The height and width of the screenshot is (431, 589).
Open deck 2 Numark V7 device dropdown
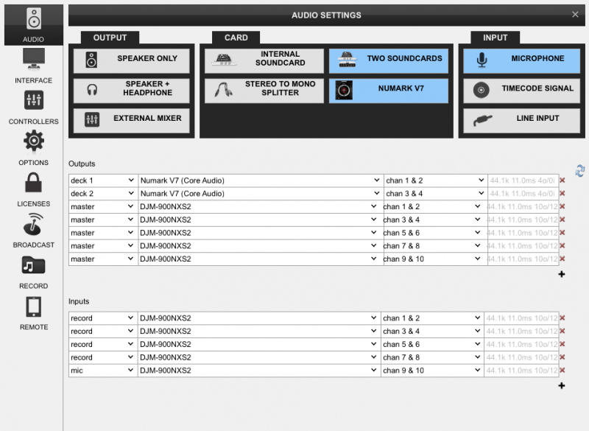click(261, 194)
